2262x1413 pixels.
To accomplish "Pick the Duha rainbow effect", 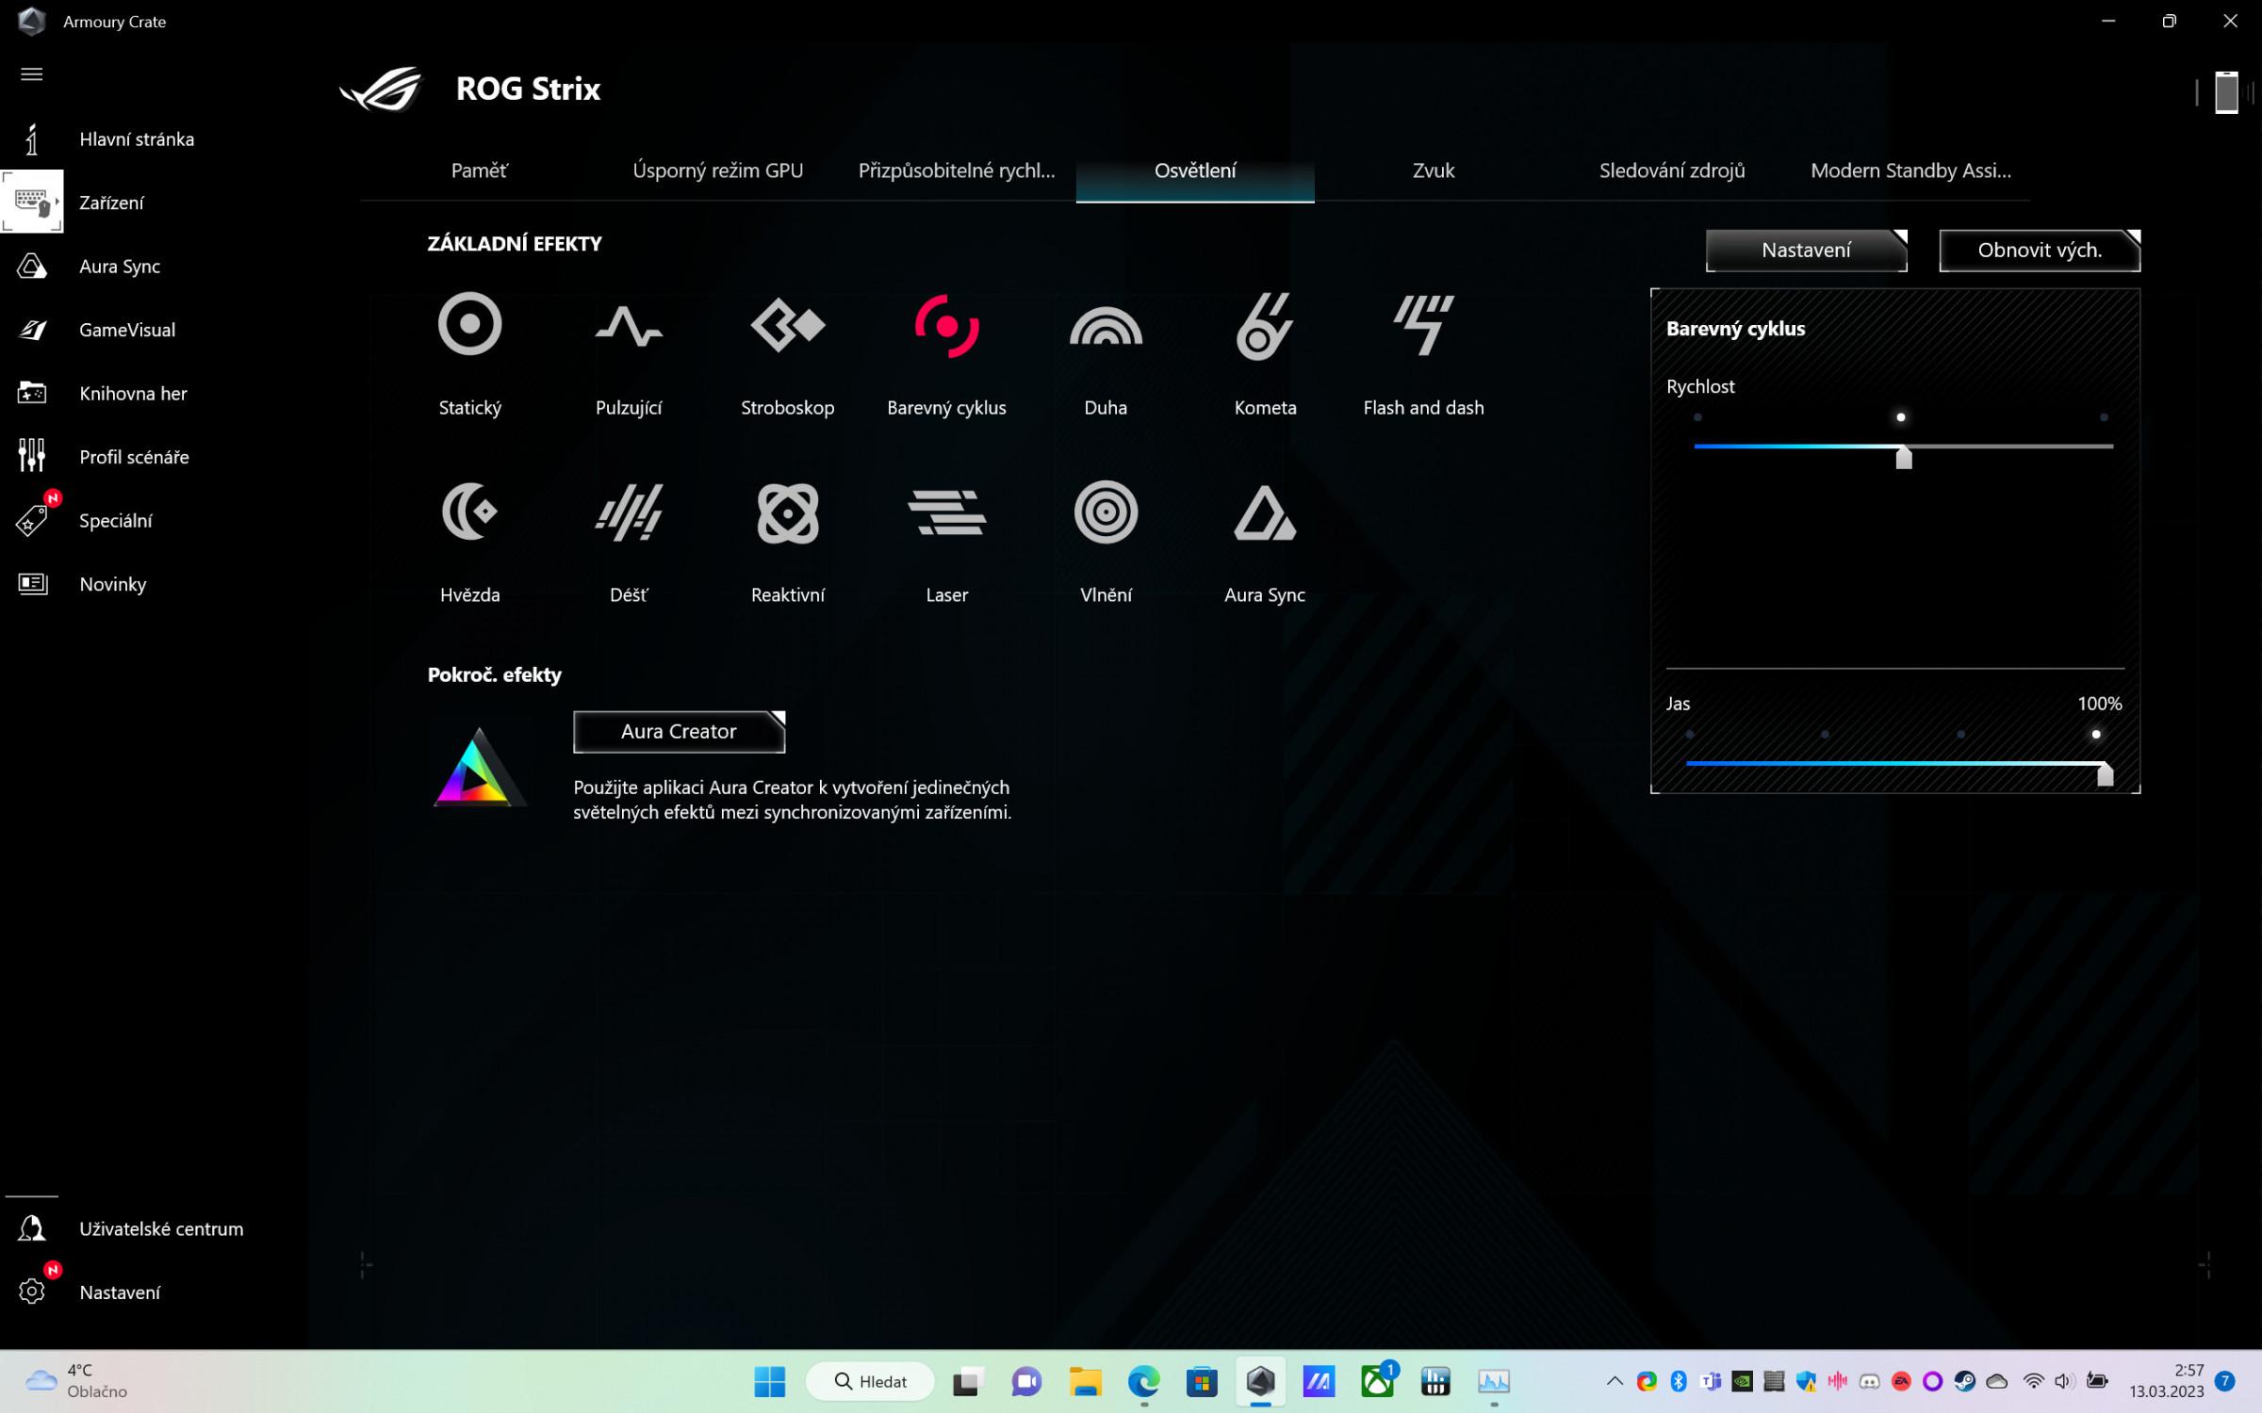I will point(1106,325).
